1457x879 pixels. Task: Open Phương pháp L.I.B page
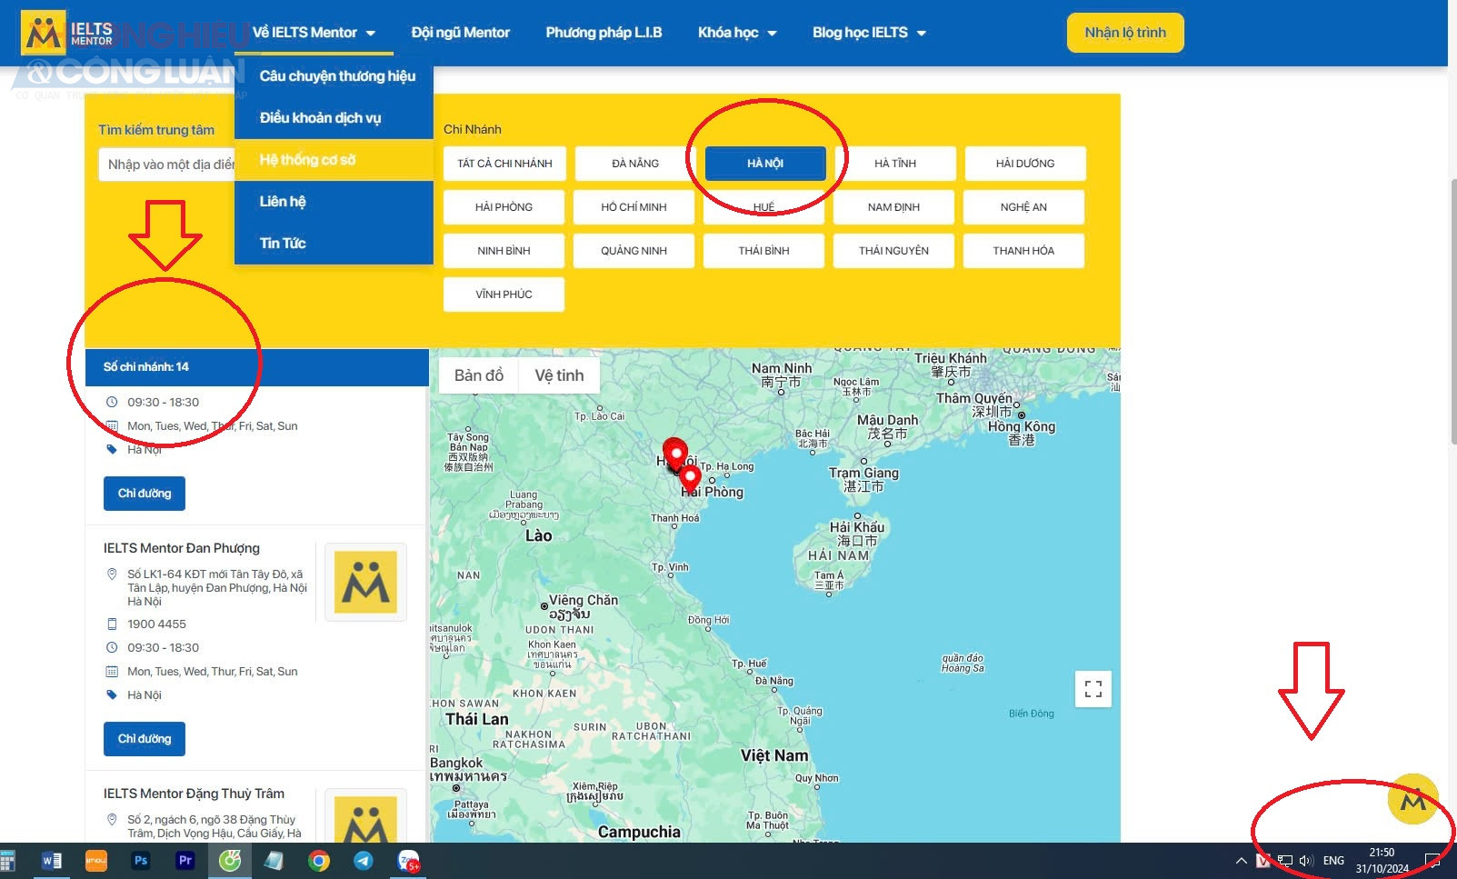[x=604, y=33]
